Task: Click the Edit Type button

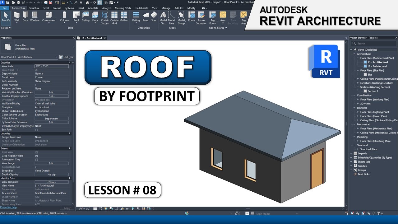Action: pyautogui.click(x=67, y=57)
